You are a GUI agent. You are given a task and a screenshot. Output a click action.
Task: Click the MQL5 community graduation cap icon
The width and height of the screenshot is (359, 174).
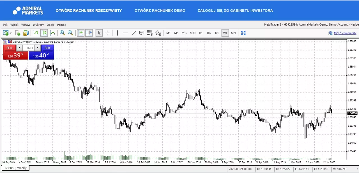(330, 33)
